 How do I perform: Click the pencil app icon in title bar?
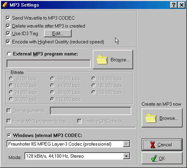click(x=5, y=5)
